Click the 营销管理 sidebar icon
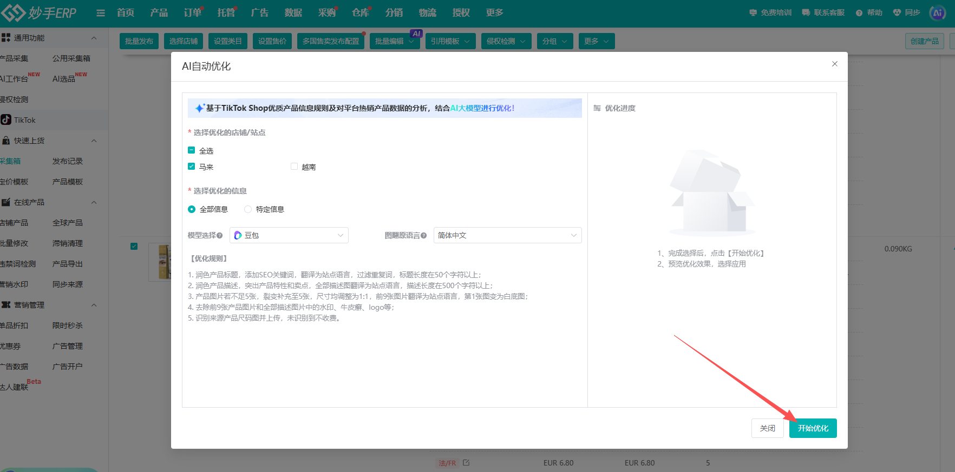Viewport: 955px width, 472px height. pos(6,305)
